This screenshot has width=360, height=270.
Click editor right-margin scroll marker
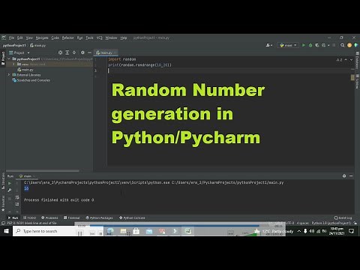[352, 77]
